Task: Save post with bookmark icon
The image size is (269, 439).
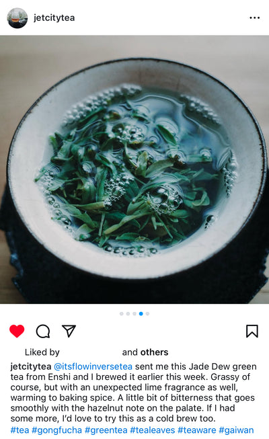Action: point(252,331)
